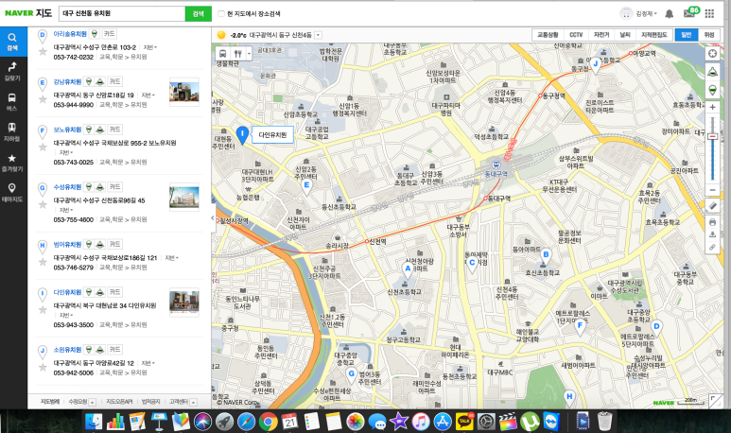Screen dimensions: 731x433
Task: Check the 현 지도에서 장소검색 checkbox
Action: [x=221, y=13]
